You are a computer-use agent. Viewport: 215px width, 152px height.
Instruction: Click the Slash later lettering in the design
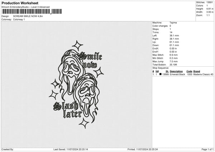coord(67,110)
